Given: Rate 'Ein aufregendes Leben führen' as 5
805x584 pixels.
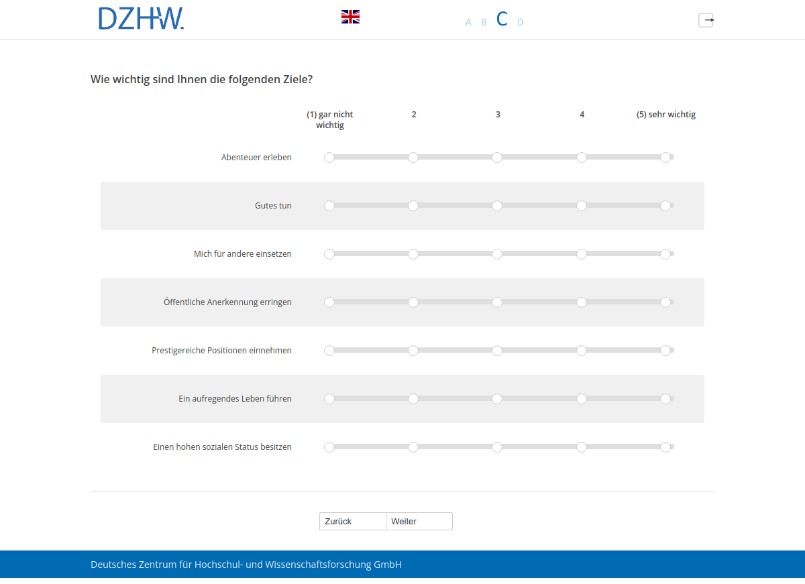Looking at the screenshot, I should (665, 399).
